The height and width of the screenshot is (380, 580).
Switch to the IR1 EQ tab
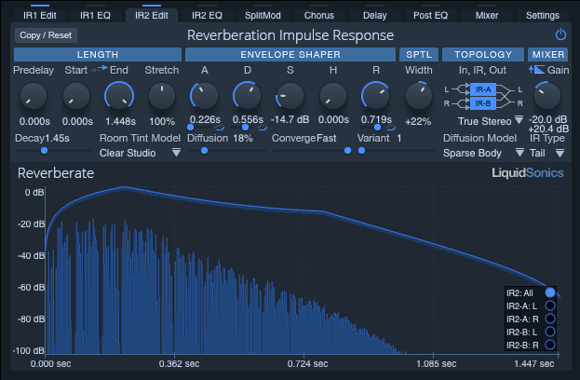[x=96, y=16]
